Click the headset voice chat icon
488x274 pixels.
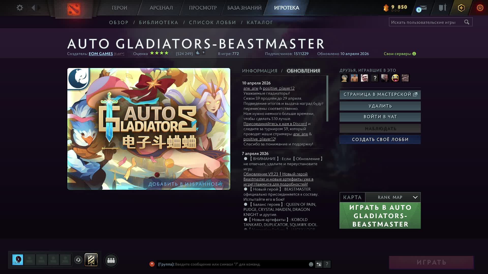(79, 260)
